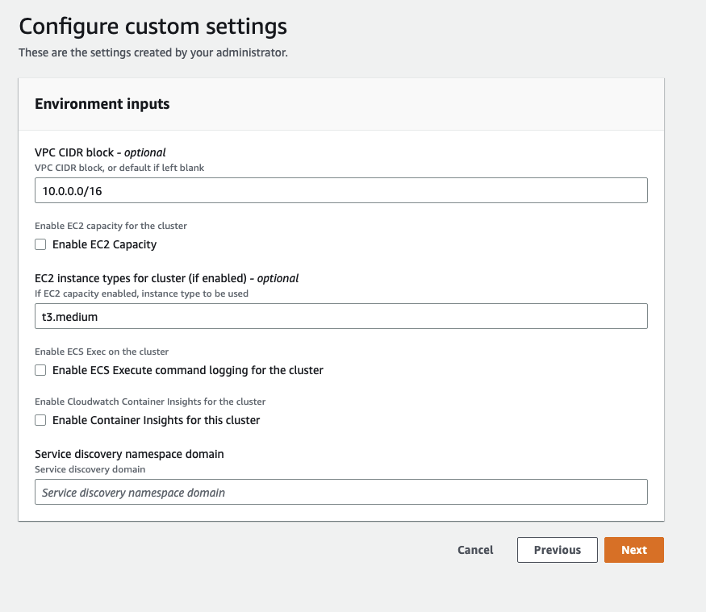
Task: Click the "Enable Container Insights for this cluster" text
Action: tap(156, 420)
